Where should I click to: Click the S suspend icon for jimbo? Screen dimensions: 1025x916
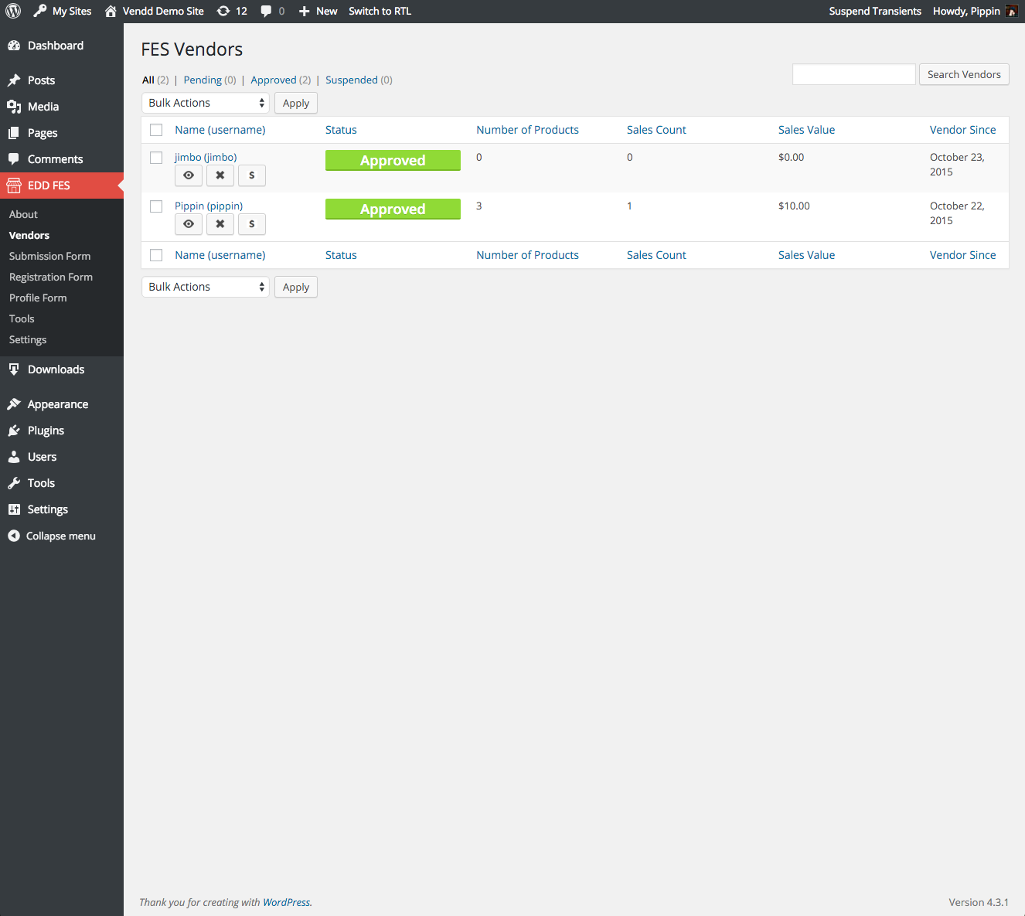click(x=251, y=175)
